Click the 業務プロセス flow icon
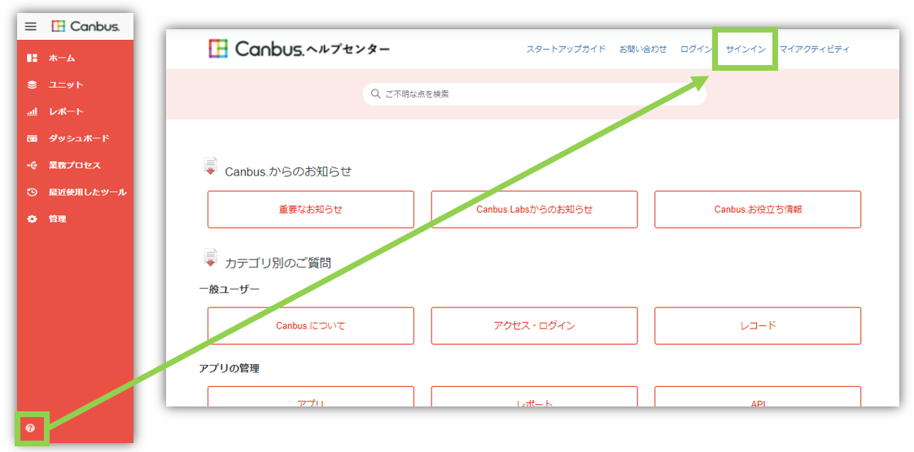This screenshot has width=914, height=452. coord(32,165)
